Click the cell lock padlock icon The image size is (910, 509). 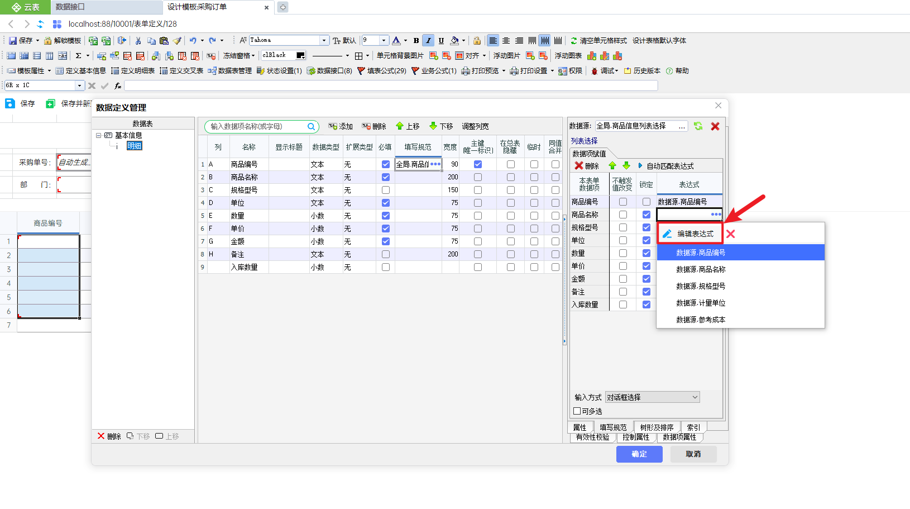pos(477,41)
